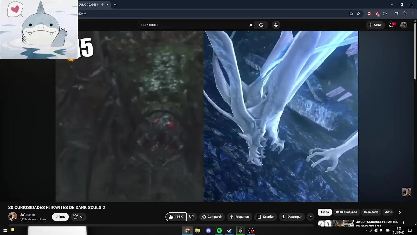
Task: Read the 30 CURIOSIDADES FLIPANTES video title
Action: point(57,208)
